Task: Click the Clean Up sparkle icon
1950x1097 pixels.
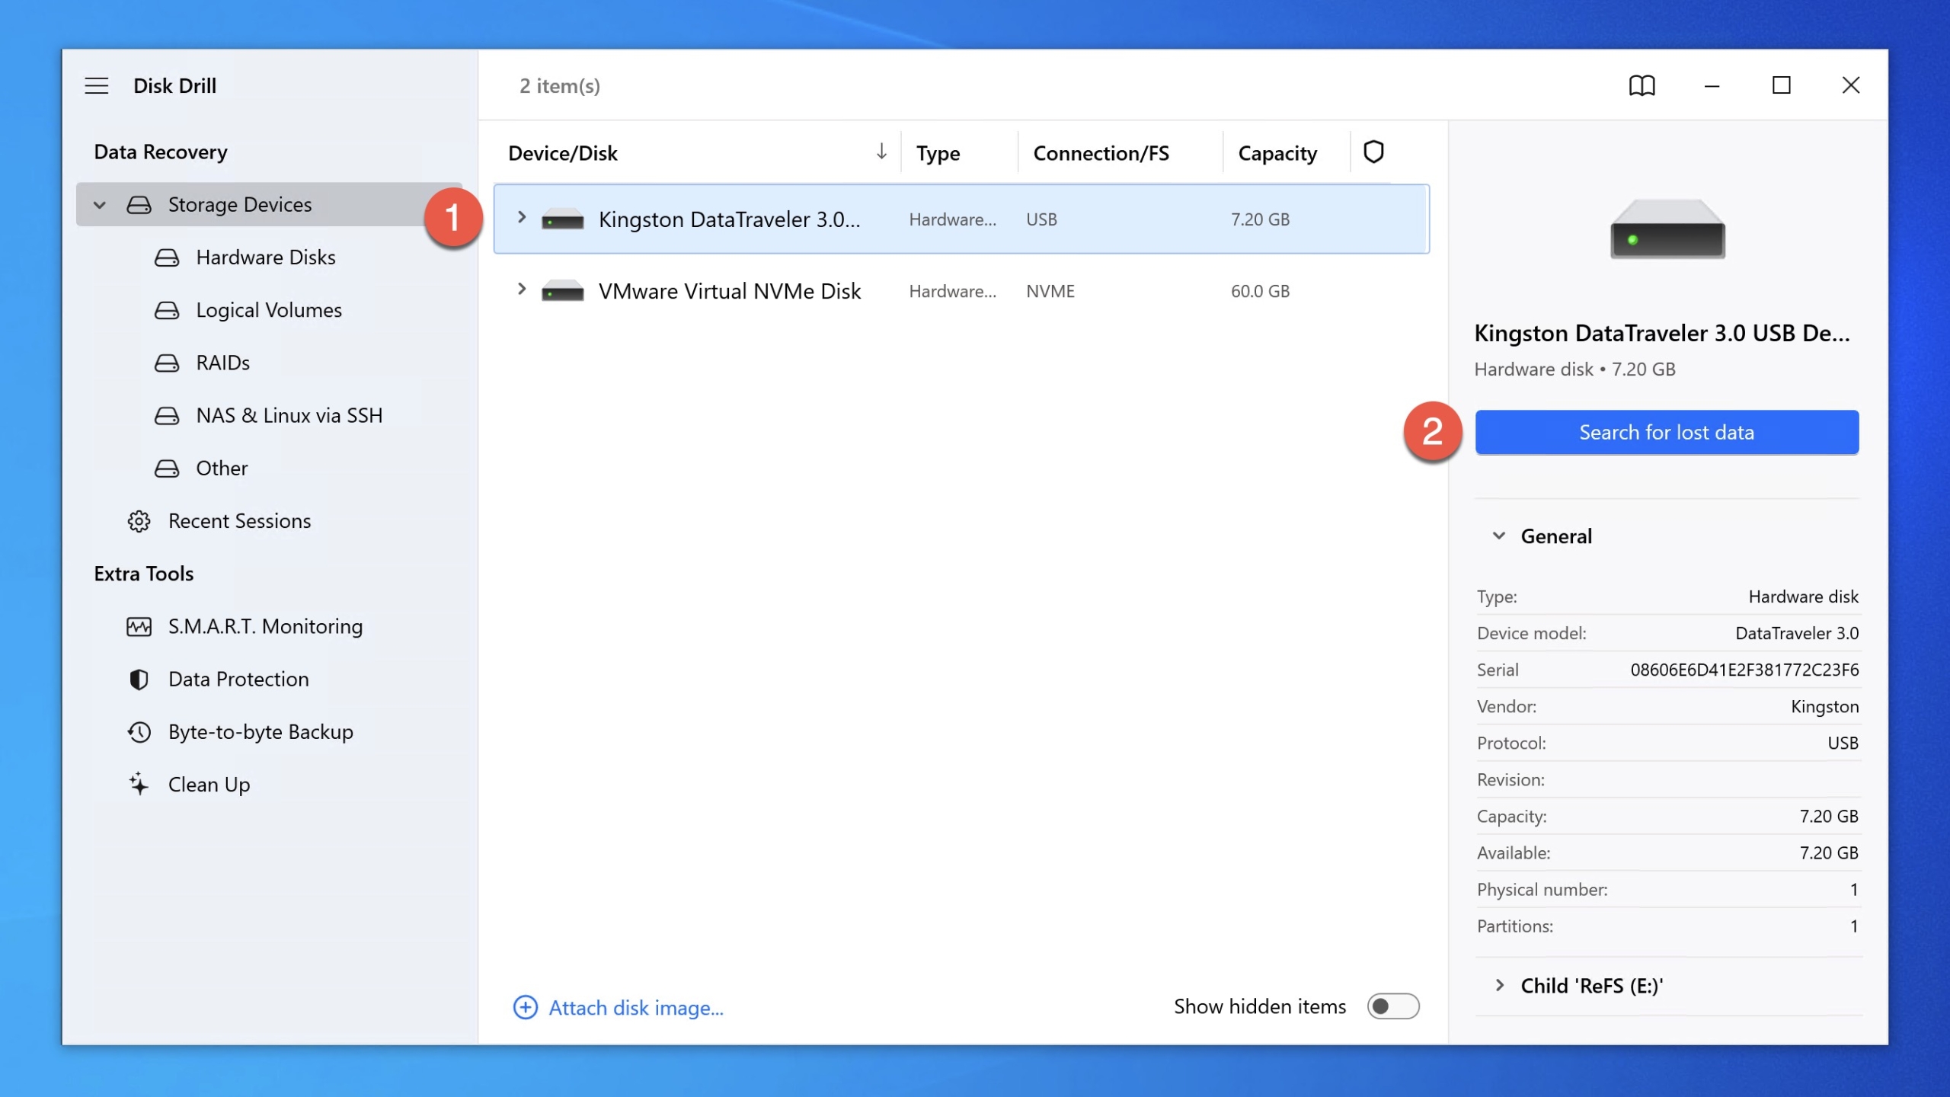Action: [x=139, y=784]
